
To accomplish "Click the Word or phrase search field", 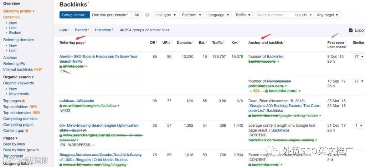I will pyautogui.click(x=273, y=15).
